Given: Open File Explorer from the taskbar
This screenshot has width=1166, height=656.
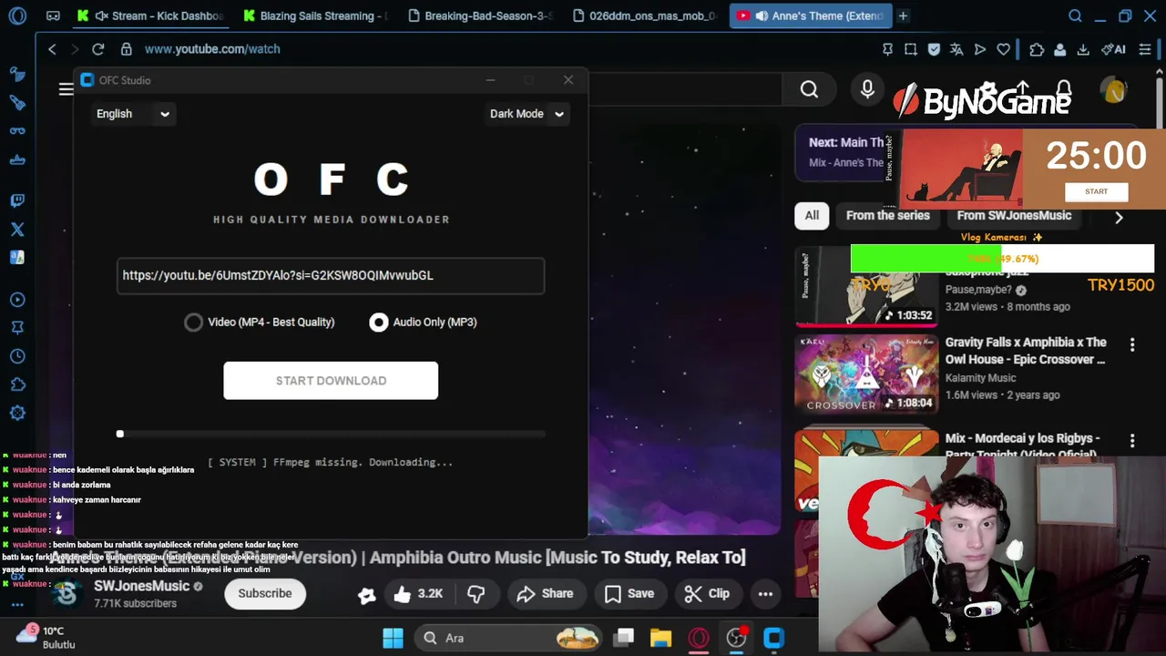Looking at the screenshot, I should click(660, 638).
